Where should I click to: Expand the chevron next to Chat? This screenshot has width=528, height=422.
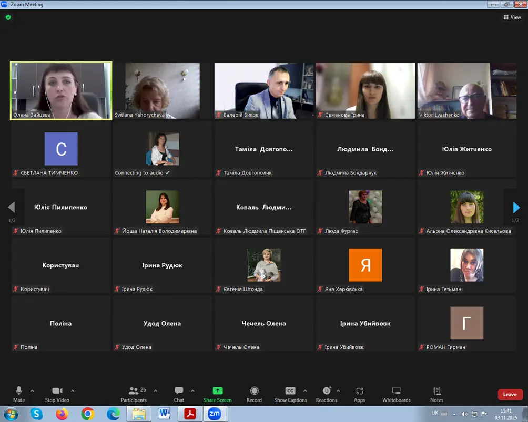pyautogui.click(x=192, y=390)
